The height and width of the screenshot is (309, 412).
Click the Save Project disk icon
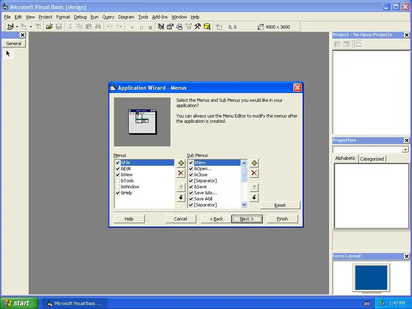(59, 27)
